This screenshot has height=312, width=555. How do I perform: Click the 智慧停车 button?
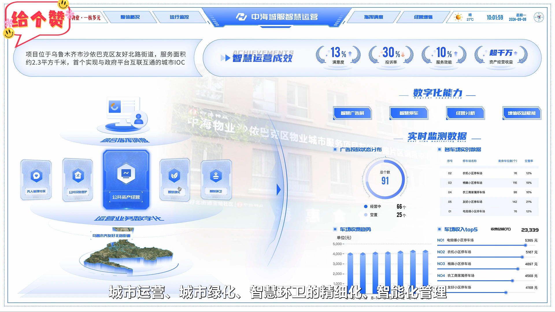(x=409, y=113)
